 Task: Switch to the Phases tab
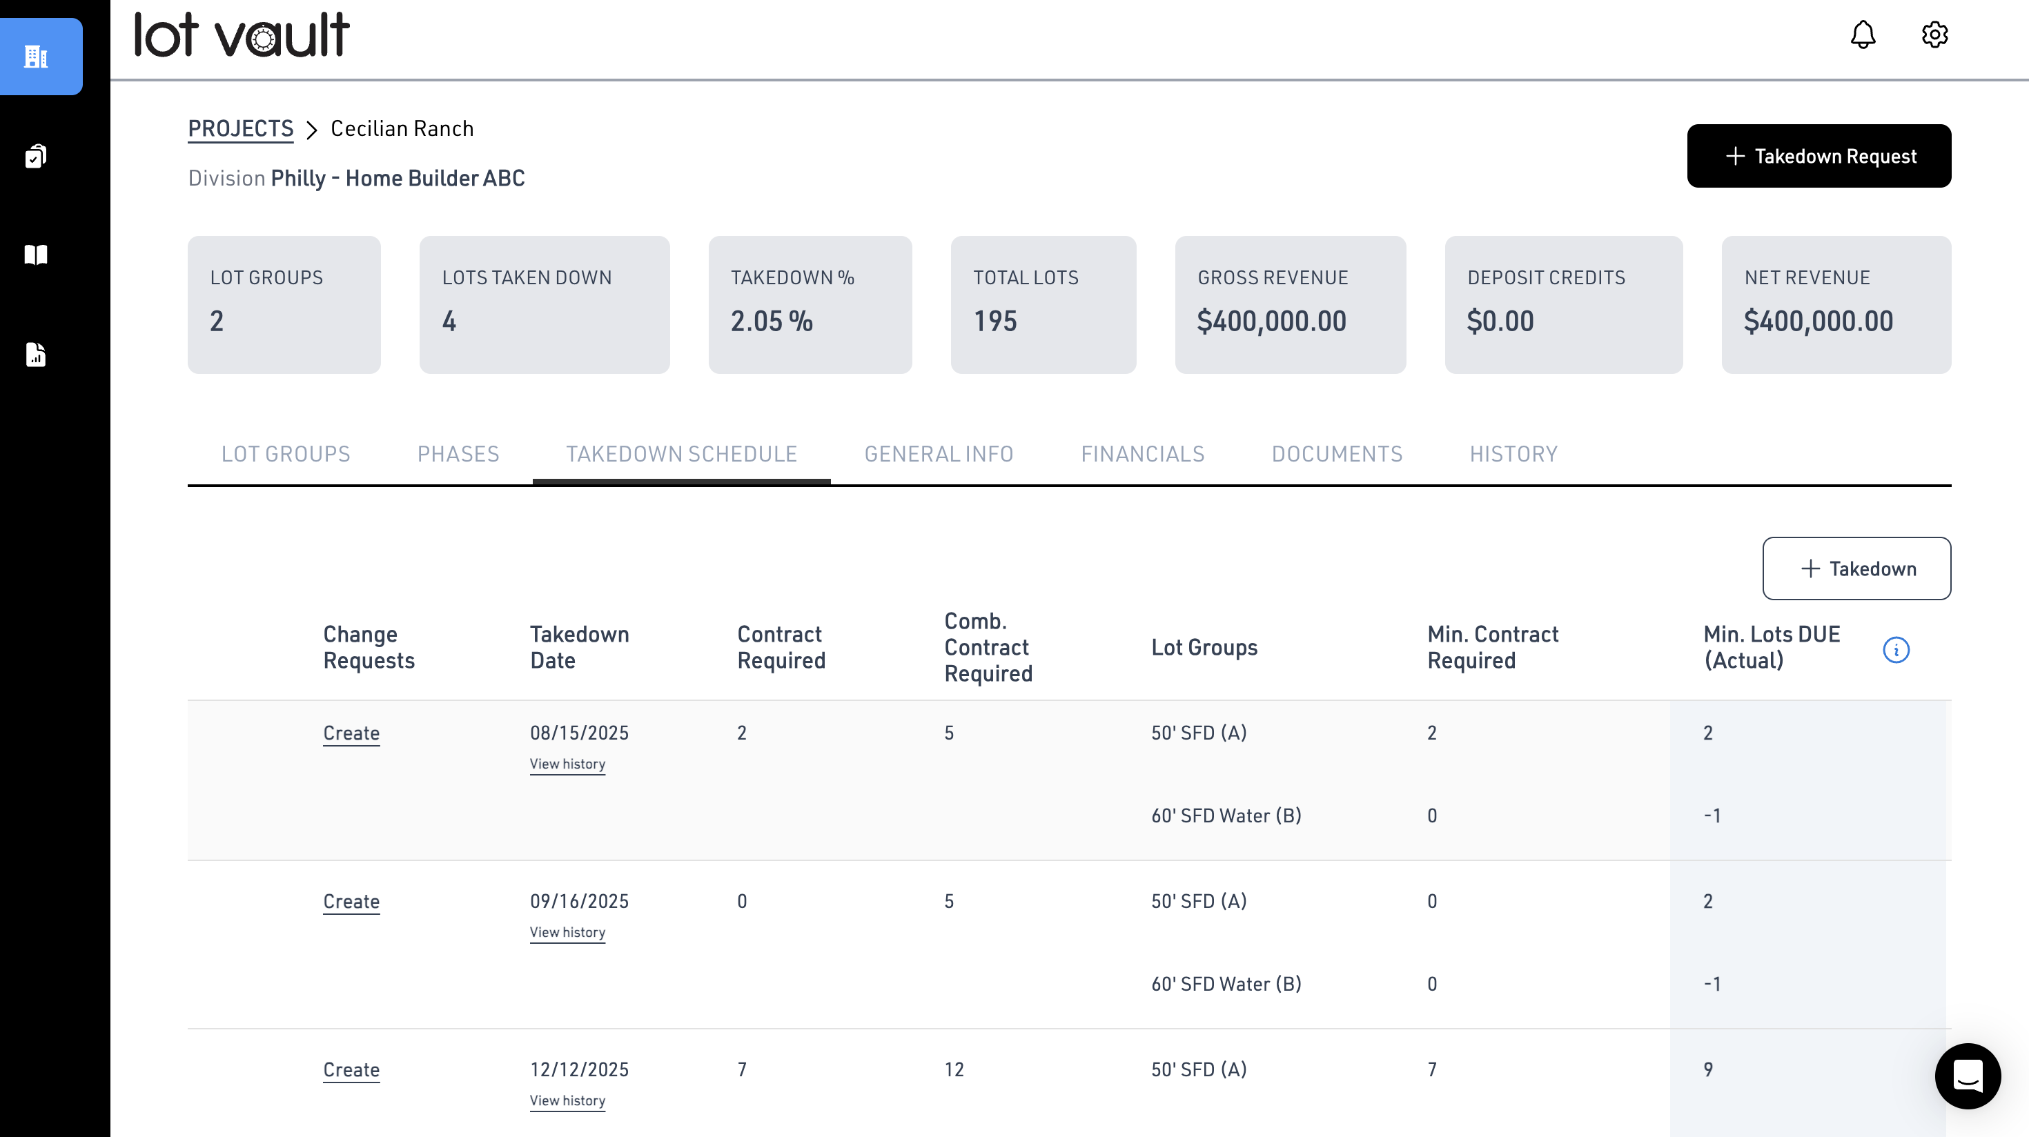pos(458,453)
